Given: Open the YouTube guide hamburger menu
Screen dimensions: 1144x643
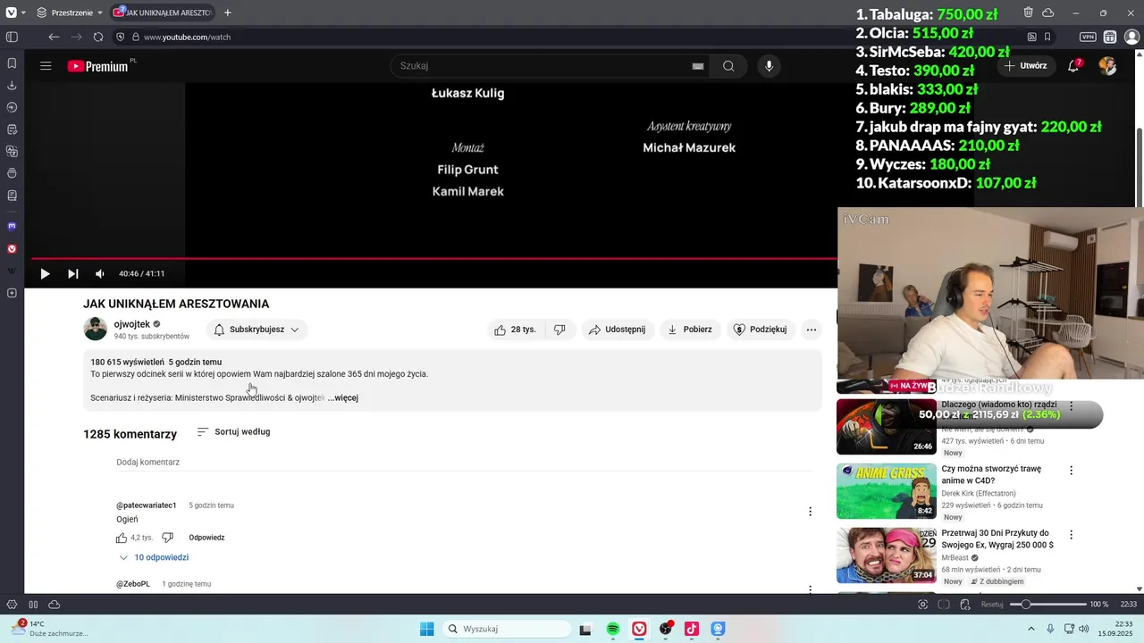Looking at the screenshot, I should [46, 66].
